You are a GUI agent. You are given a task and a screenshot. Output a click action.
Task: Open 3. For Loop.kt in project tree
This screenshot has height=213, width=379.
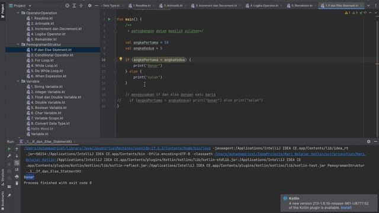[x=42, y=60]
